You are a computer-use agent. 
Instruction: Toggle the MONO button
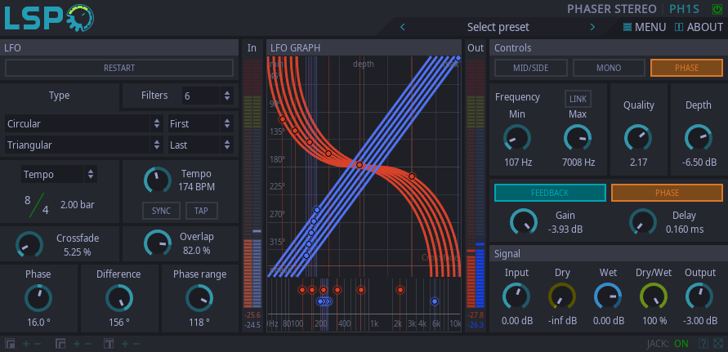click(x=609, y=68)
